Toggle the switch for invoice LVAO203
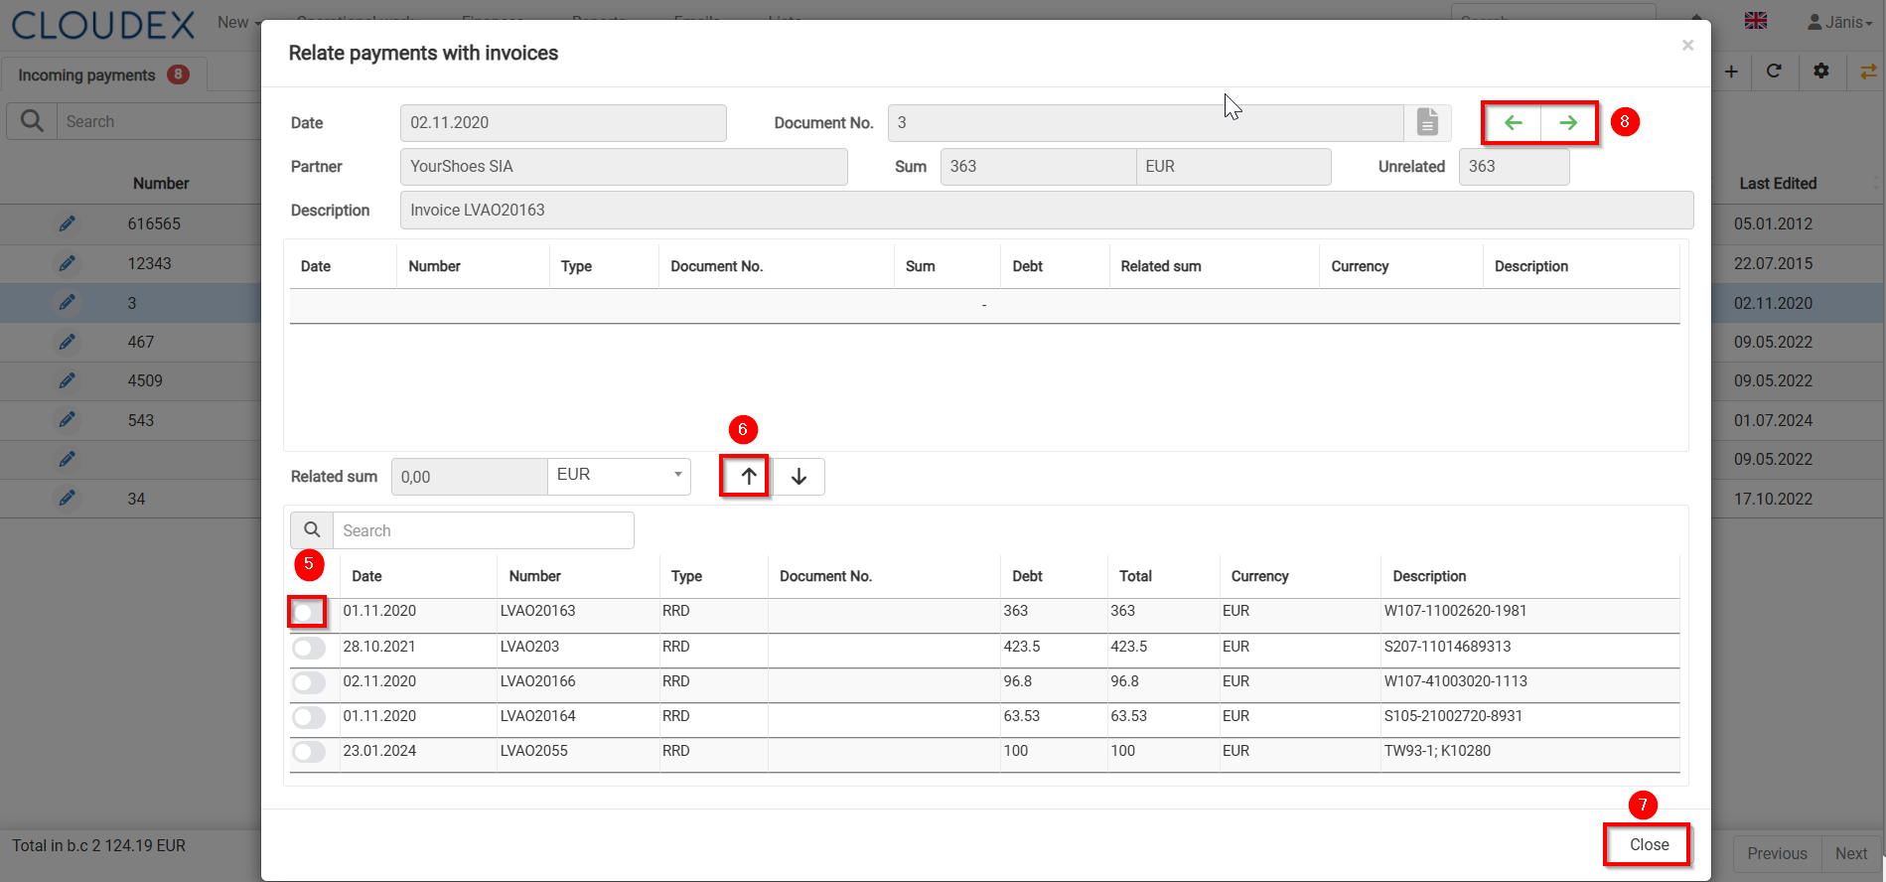The height and width of the screenshot is (882, 1886). (308, 648)
